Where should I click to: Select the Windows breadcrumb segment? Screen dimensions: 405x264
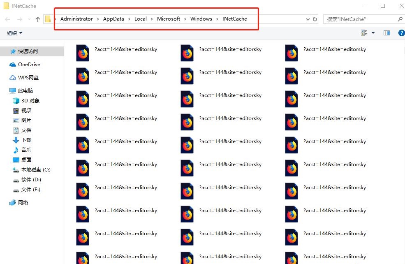click(201, 19)
